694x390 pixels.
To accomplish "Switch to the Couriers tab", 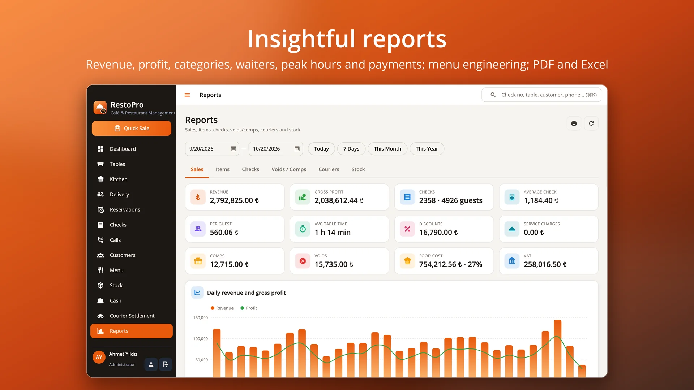I will pos(329,169).
